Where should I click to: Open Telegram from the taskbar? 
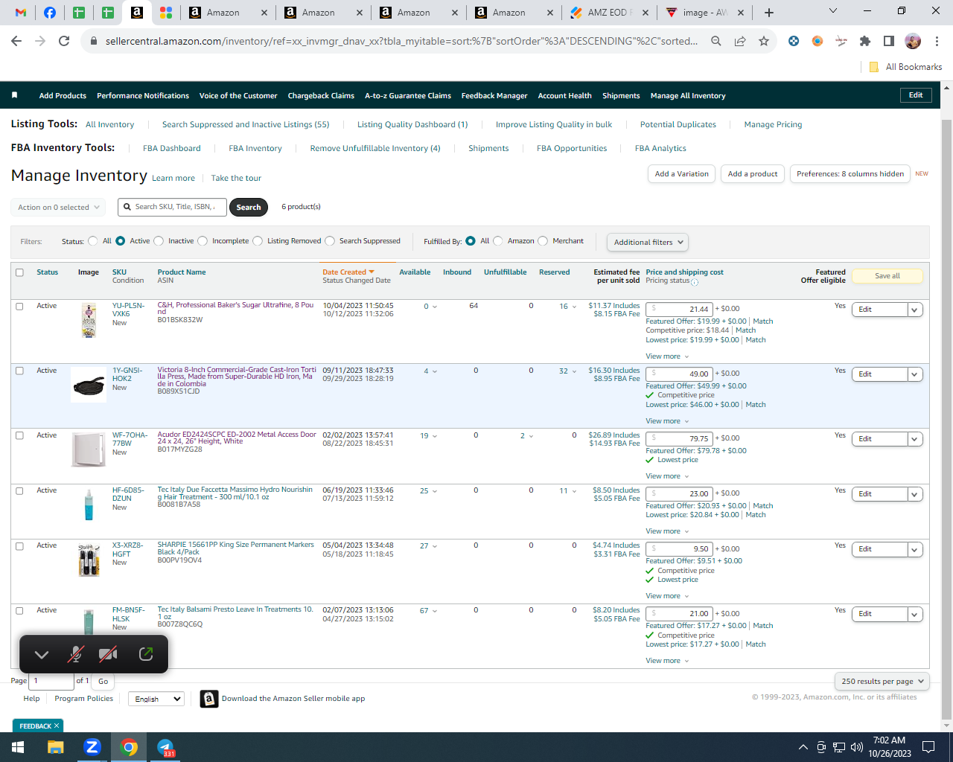165,747
